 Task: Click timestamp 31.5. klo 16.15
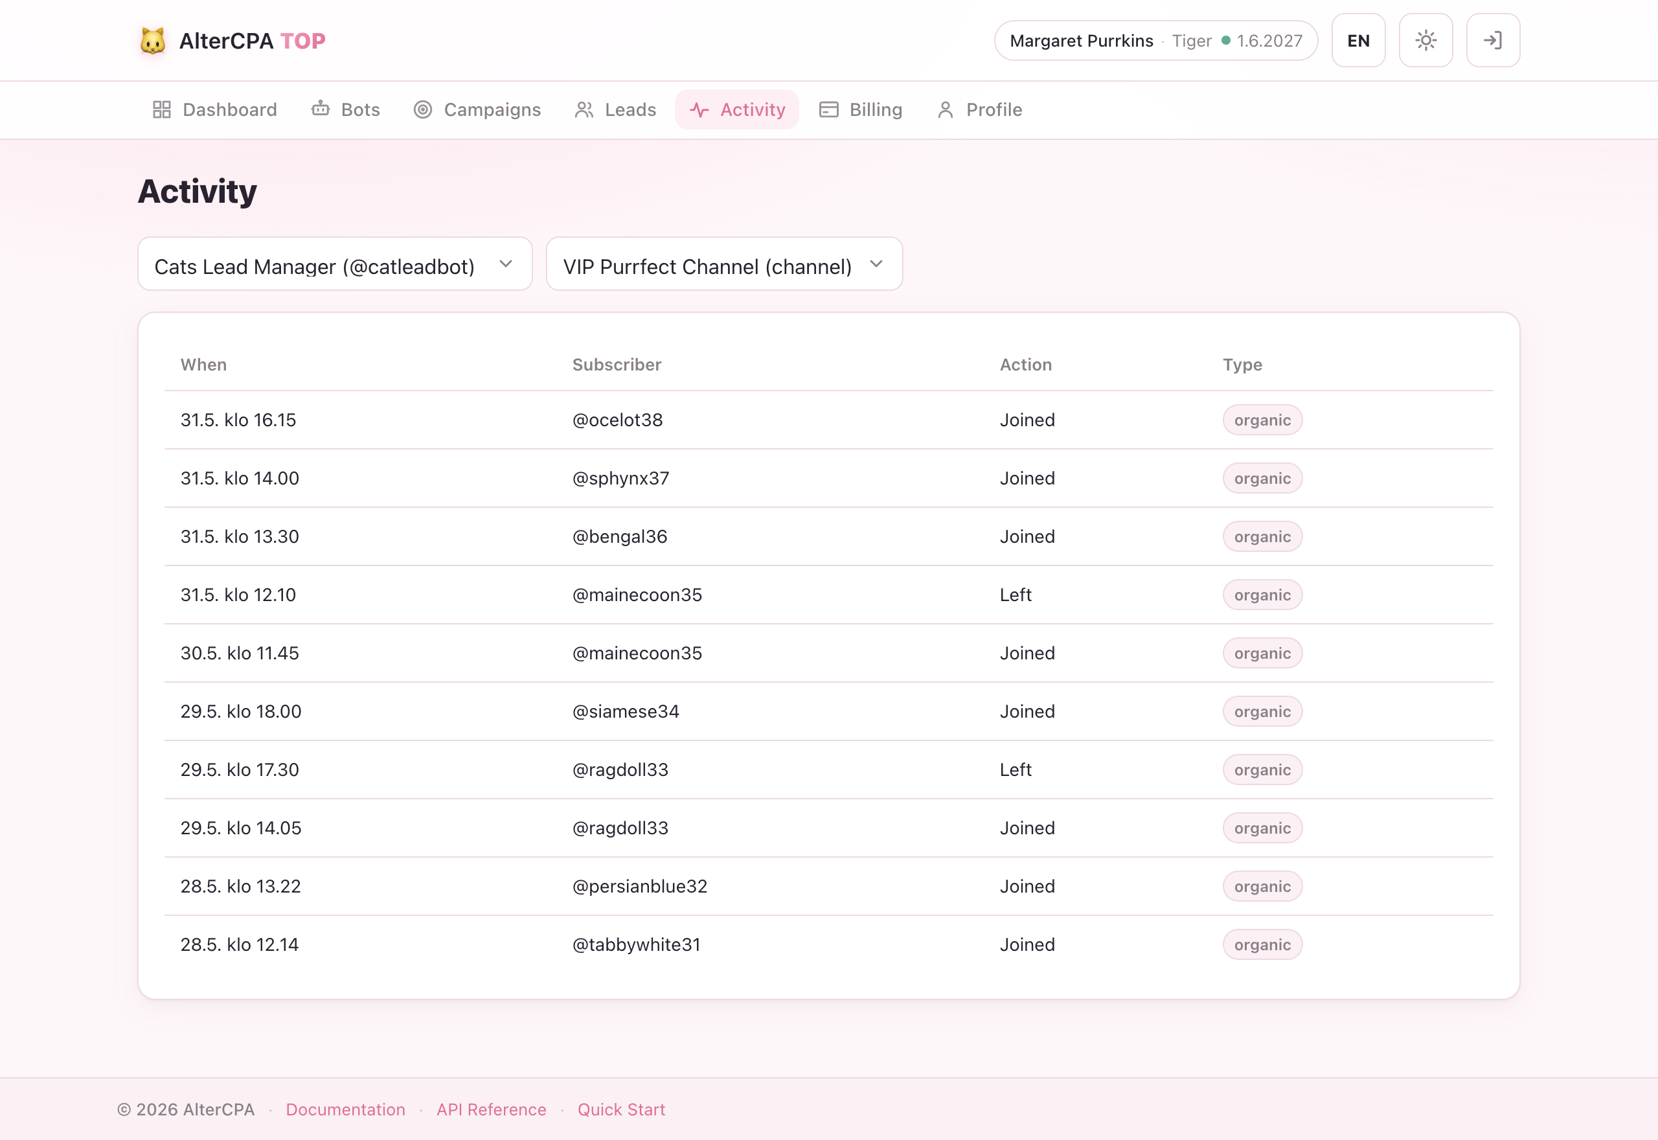pos(238,420)
